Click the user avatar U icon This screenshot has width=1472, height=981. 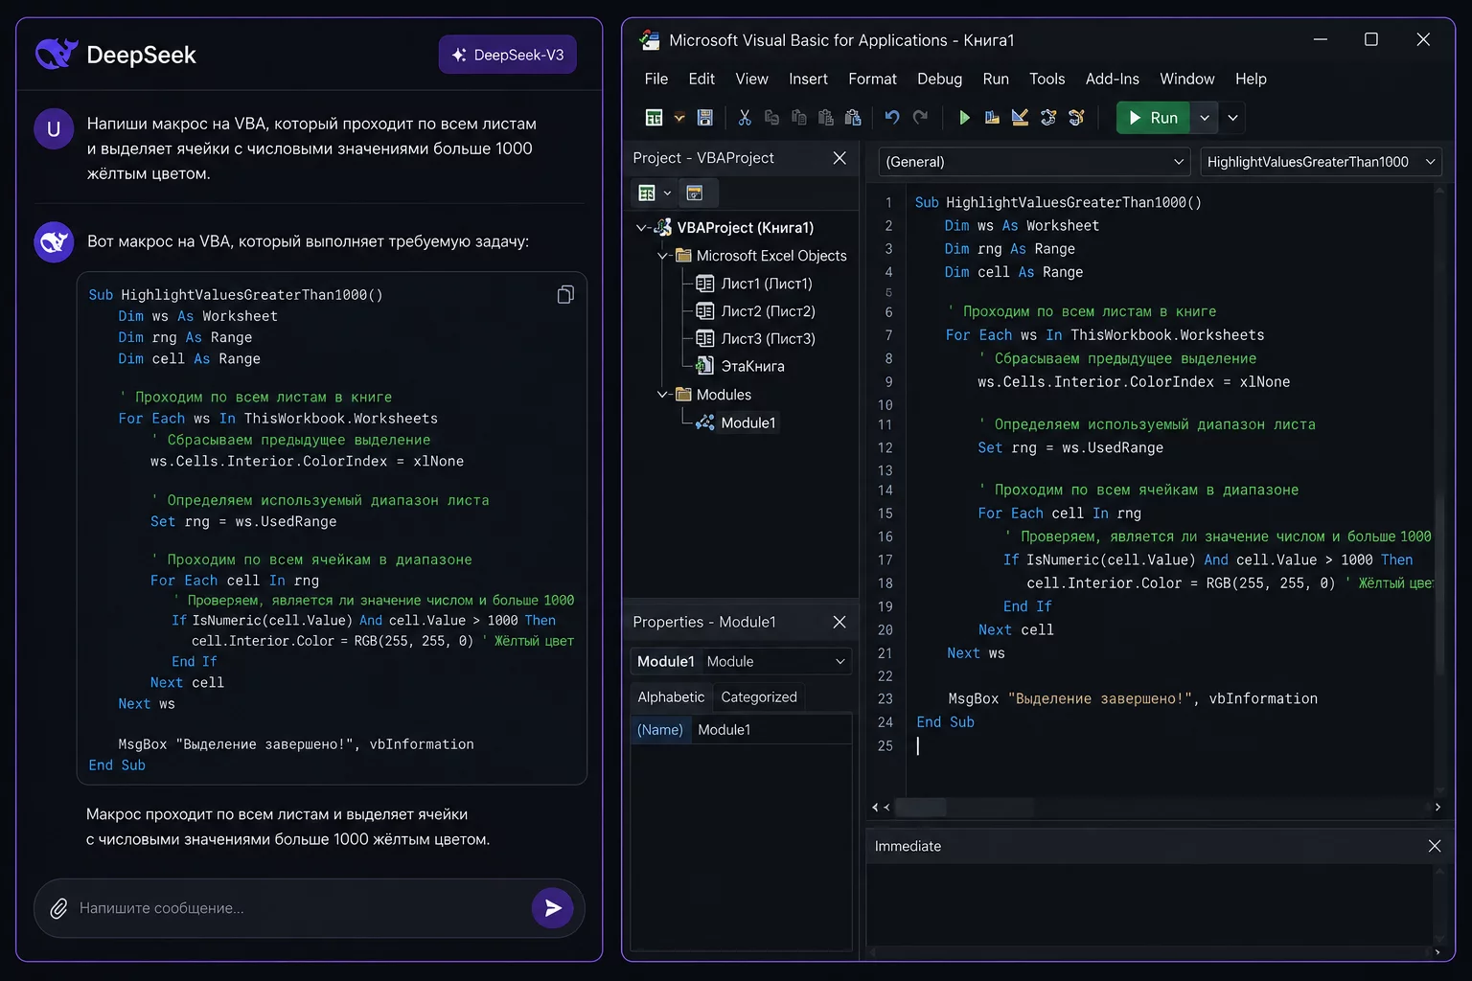click(x=54, y=129)
